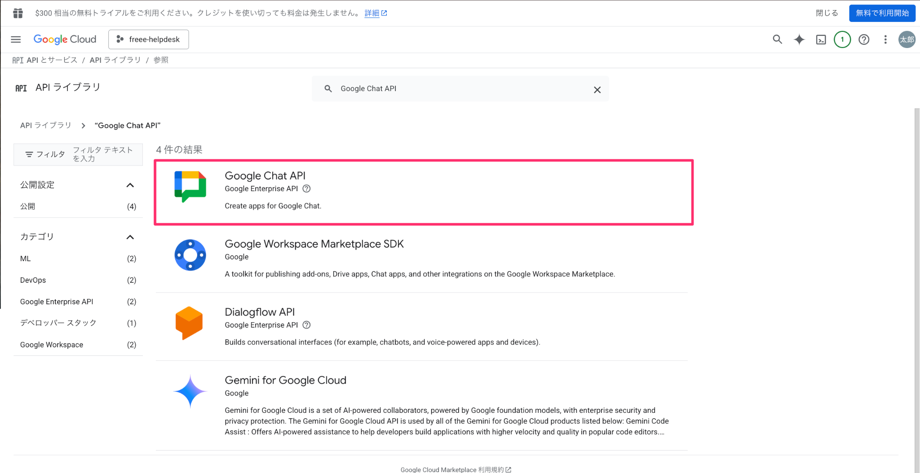Click the 無料で利用開始 button

pyautogui.click(x=882, y=13)
